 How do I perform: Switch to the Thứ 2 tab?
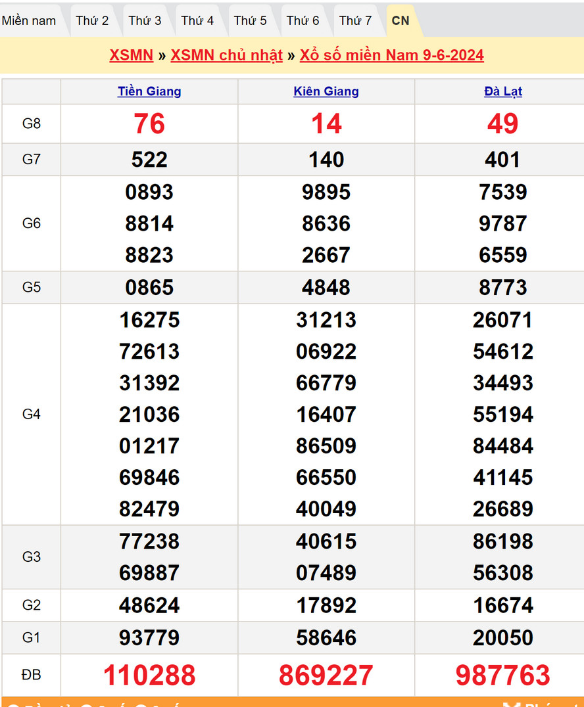point(92,20)
